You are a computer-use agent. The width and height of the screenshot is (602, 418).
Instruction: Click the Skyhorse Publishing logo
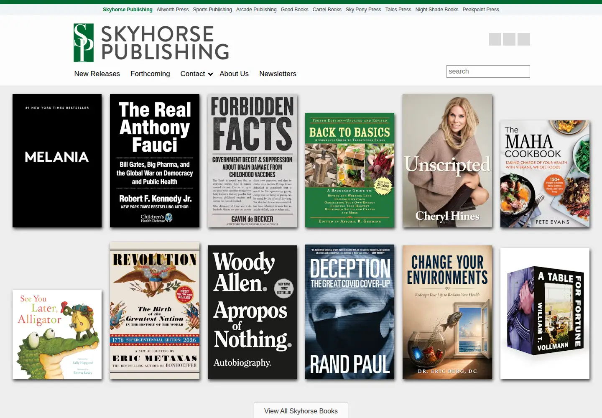151,43
